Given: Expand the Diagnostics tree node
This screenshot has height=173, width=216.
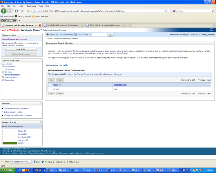Looking at the screenshot, I should click(x=3, y=80).
